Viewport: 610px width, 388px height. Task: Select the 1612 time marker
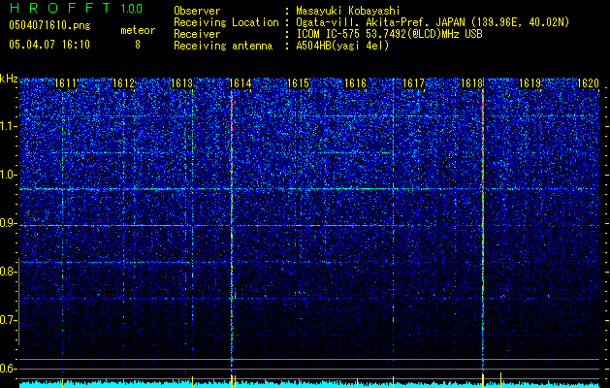(x=123, y=83)
